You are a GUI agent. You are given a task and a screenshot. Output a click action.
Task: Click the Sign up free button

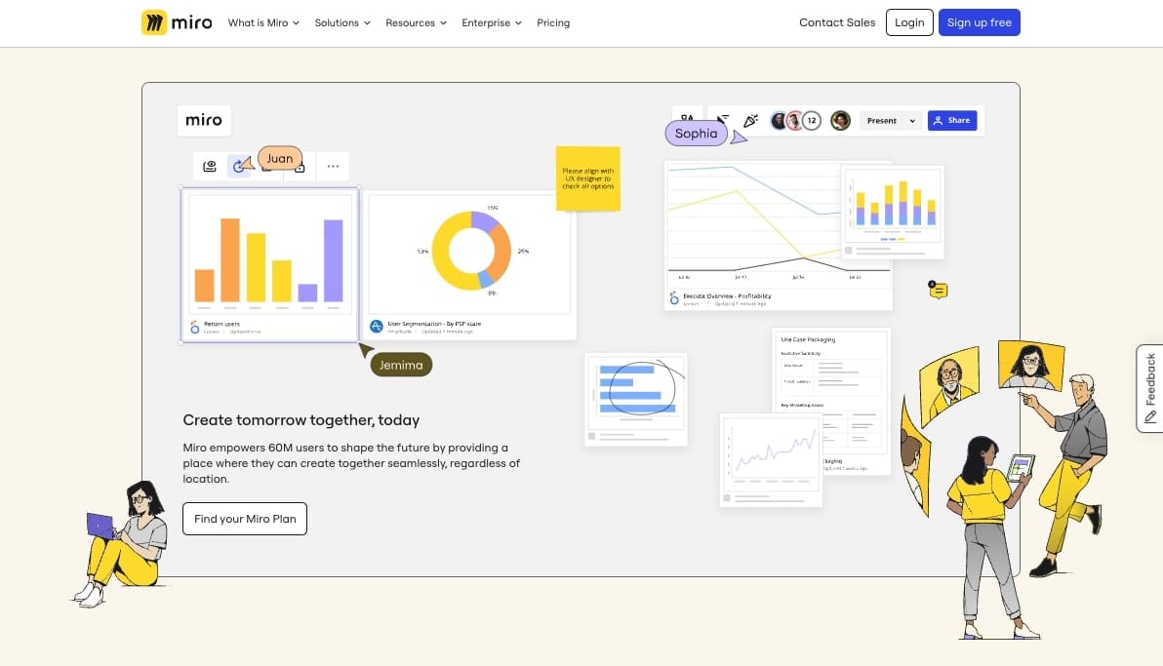point(979,22)
